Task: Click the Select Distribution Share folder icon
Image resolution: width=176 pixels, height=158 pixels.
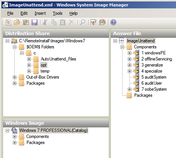Action: 26,22
